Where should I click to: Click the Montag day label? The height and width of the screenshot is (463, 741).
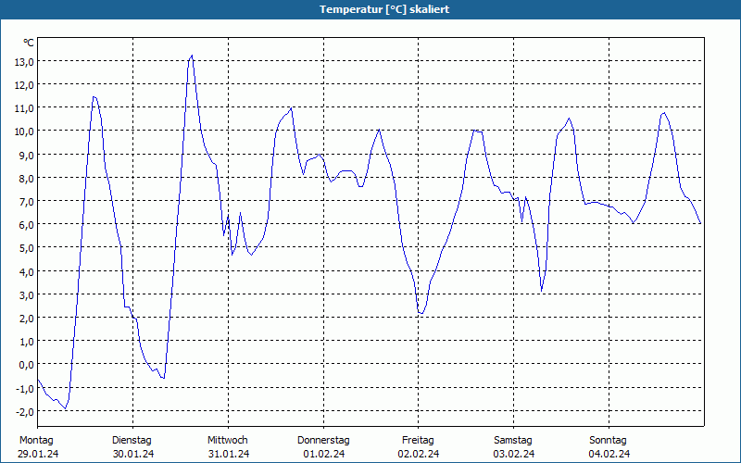(x=36, y=441)
